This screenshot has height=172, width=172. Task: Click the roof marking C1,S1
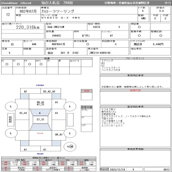pos(40,120)
